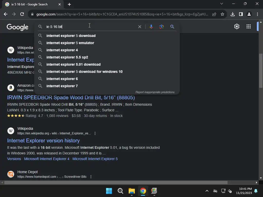Click the Home Depot site URL
263x197 pixels.
[52, 177]
